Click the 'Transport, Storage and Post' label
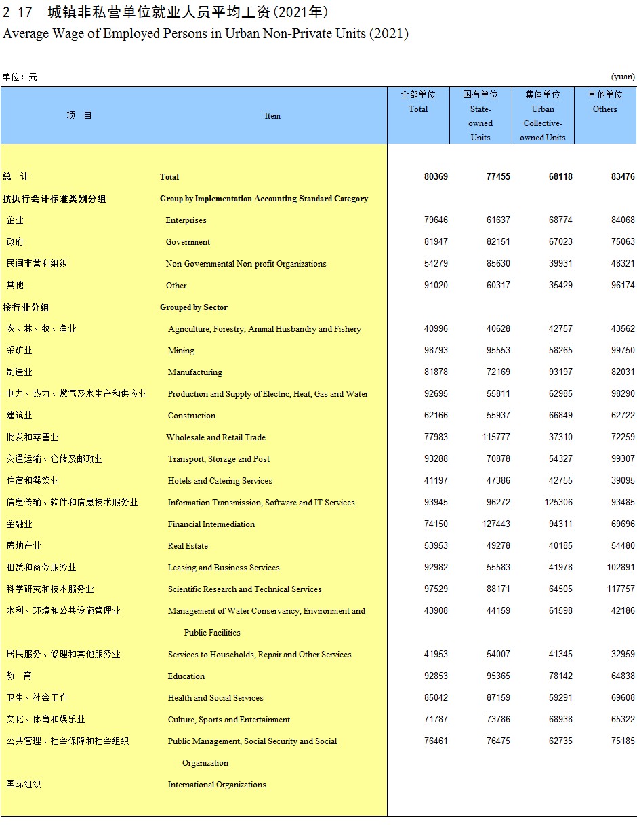Screen dimensions: 637x839 pyautogui.click(x=218, y=459)
